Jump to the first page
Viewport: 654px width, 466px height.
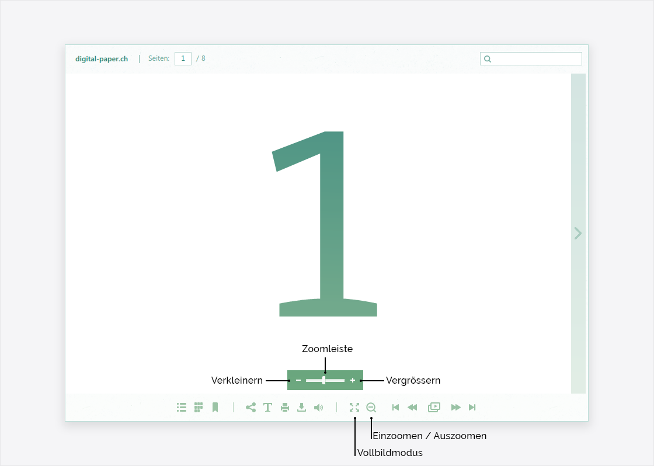[395, 408]
